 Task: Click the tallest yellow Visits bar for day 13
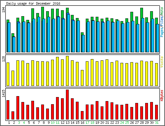67,71
